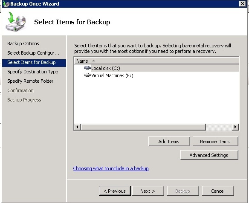Go back with the Previous button
249x203 pixels.
pyautogui.click(x=115, y=191)
